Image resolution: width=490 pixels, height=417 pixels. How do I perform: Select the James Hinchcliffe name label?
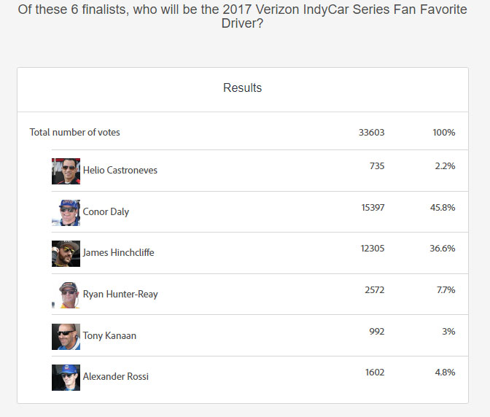[x=119, y=253]
